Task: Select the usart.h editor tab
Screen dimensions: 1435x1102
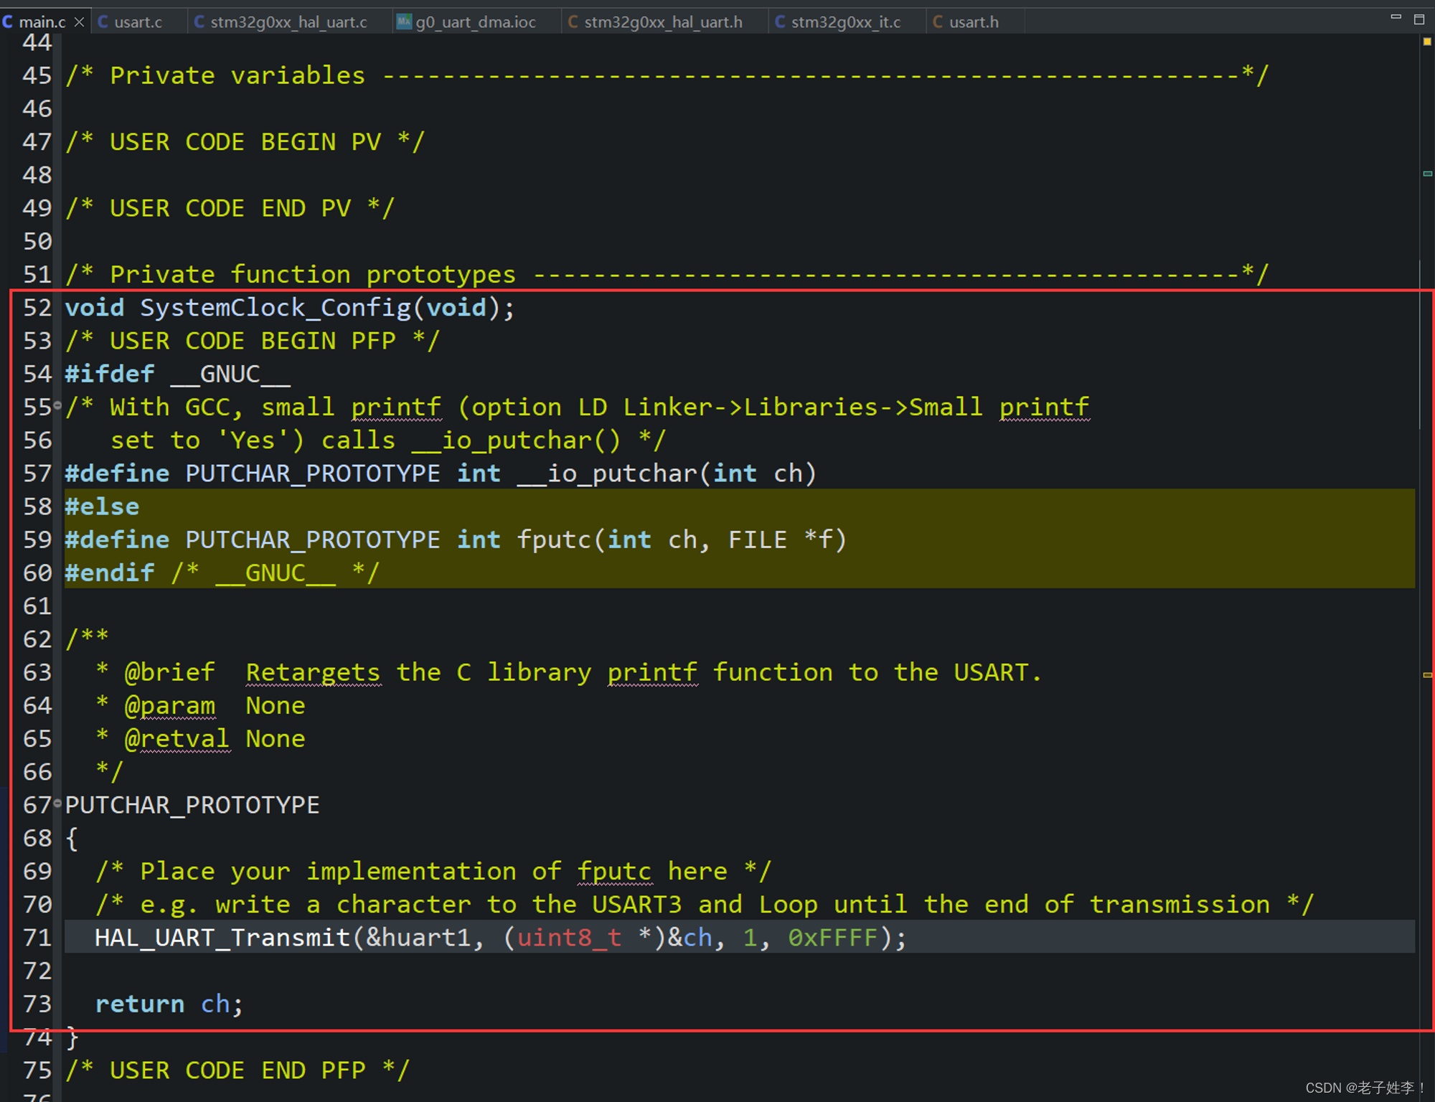Action: [x=973, y=22]
